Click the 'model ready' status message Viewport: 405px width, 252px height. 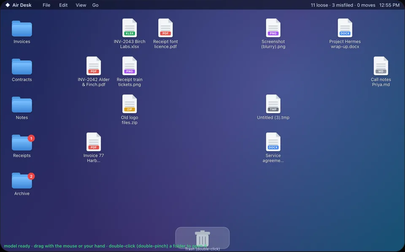tap(17, 246)
